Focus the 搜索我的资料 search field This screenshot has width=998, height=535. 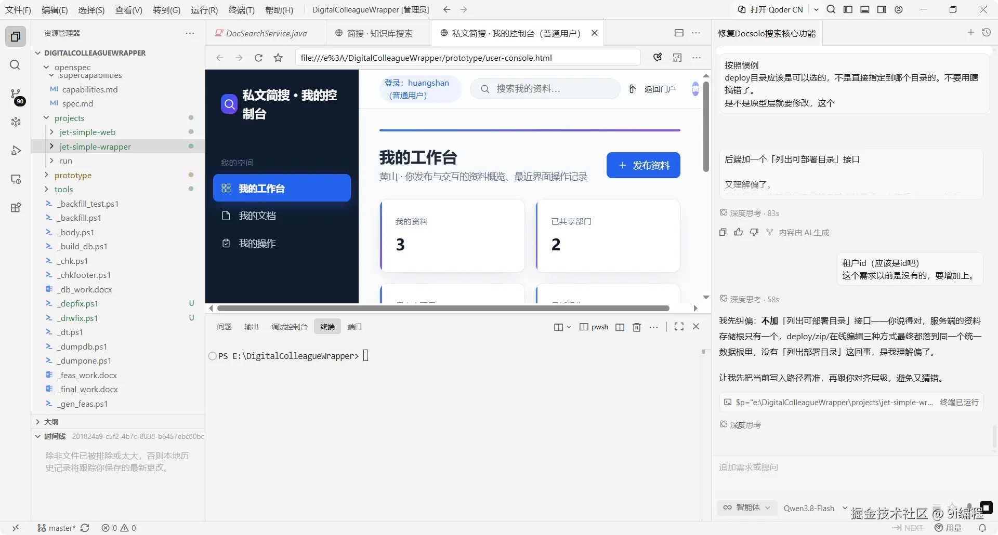(545, 89)
